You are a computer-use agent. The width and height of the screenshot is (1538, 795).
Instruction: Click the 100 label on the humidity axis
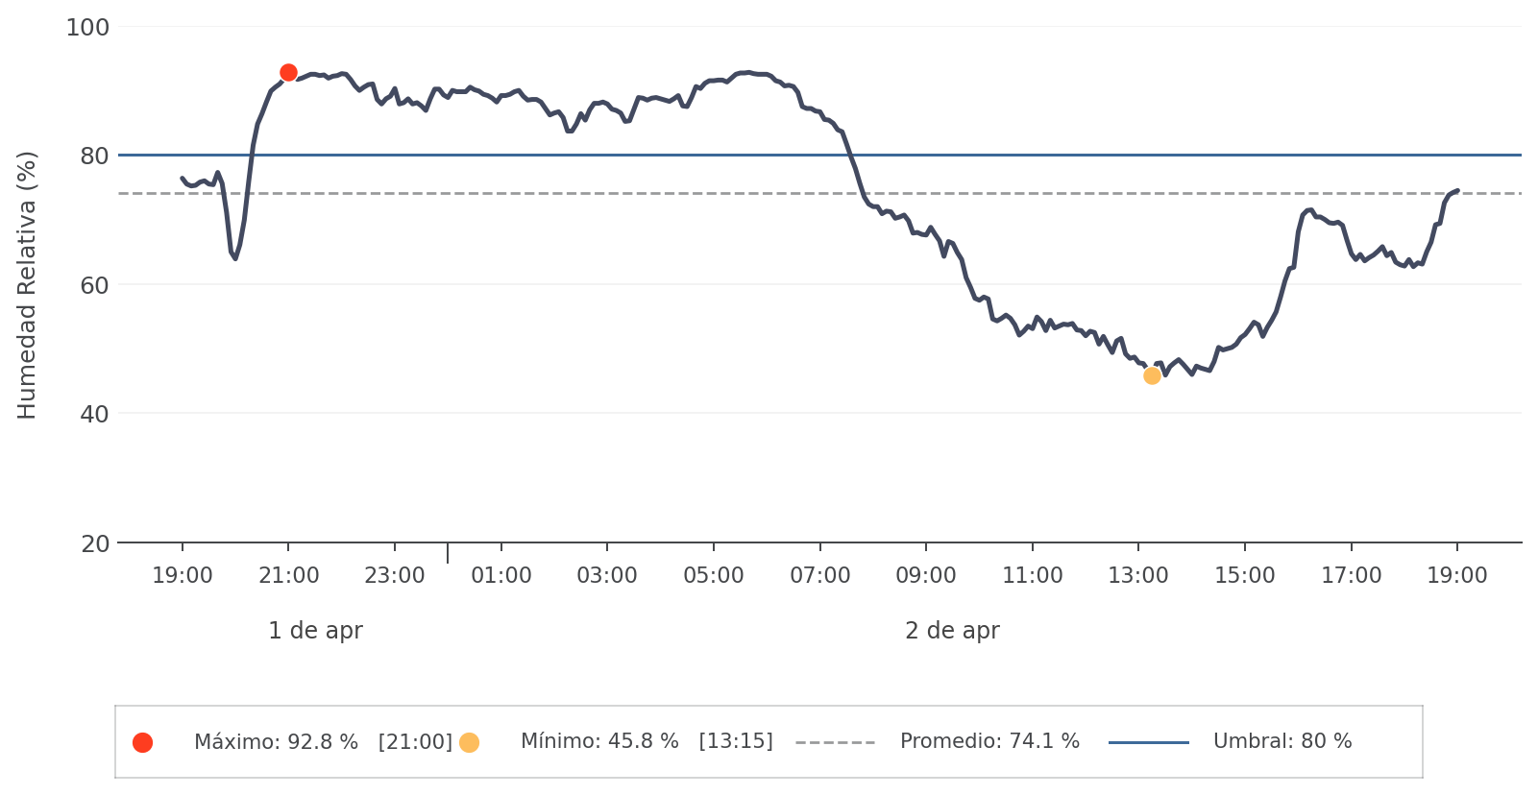coord(87,28)
